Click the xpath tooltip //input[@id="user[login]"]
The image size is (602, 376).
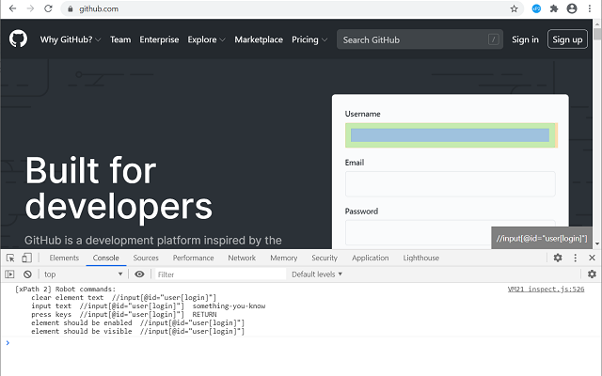[x=542, y=238]
